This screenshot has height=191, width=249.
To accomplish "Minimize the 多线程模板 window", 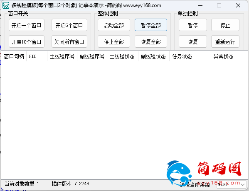I will click(x=200, y=5).
